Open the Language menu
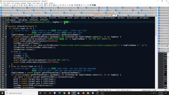The width and height of the screenshot is (169, 95). [x=24, y=3]
